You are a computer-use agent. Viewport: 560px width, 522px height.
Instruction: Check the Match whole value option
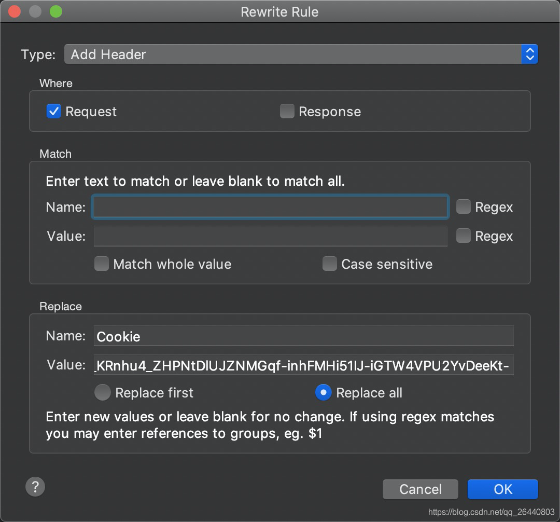tap(102, 264)
